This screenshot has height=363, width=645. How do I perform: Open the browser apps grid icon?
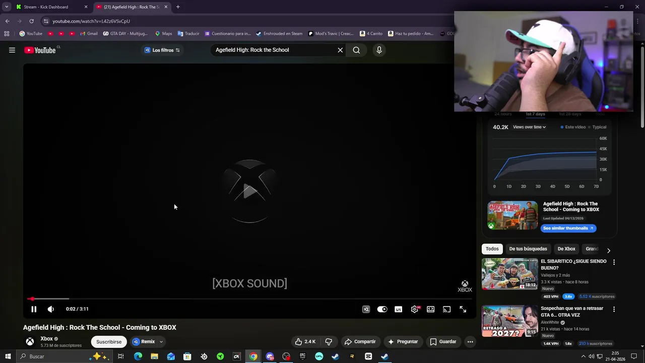7,34
